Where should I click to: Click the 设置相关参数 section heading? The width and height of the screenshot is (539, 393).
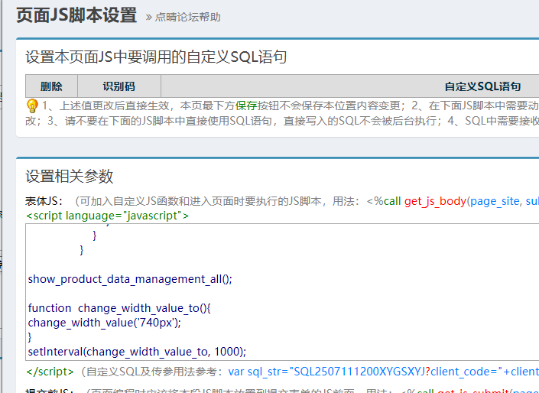[70, 177]
